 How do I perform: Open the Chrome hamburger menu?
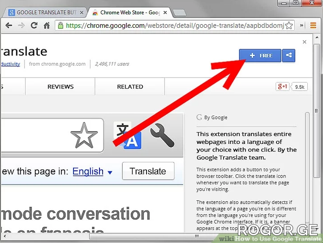point(313,26)
